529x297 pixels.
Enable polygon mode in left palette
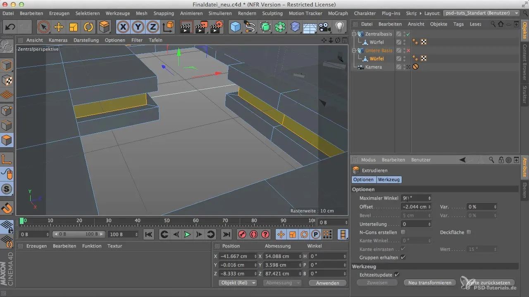click(7, 140)
